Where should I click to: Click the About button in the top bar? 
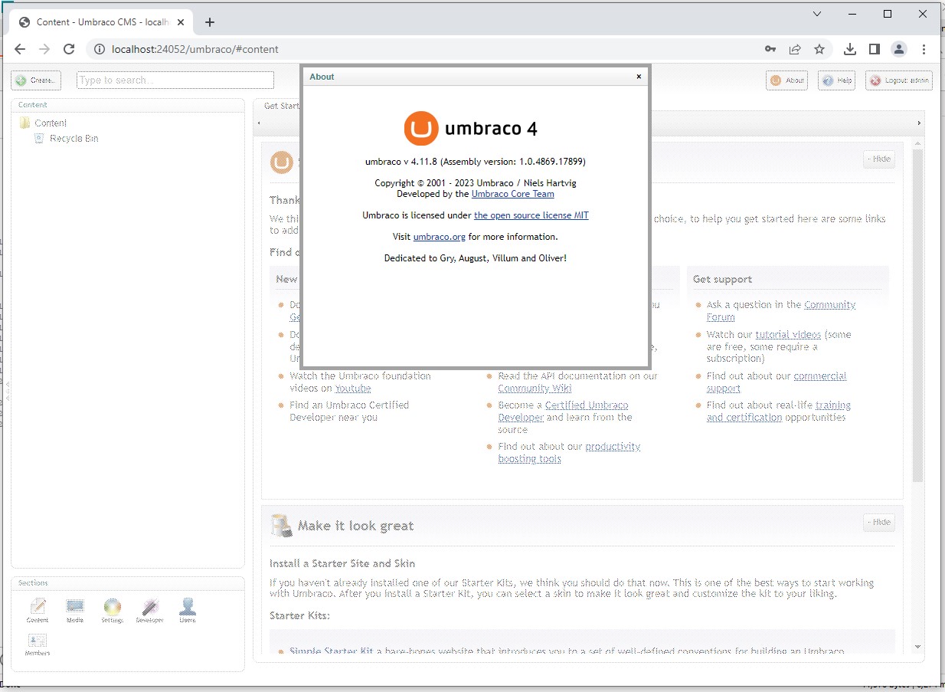tap(786, 80)
